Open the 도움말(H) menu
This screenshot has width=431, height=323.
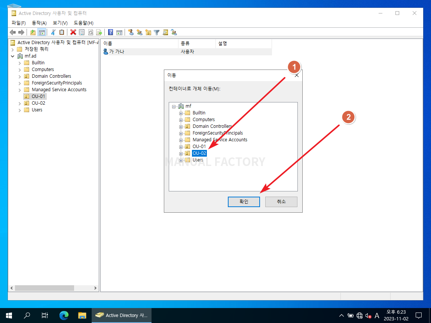83,23
